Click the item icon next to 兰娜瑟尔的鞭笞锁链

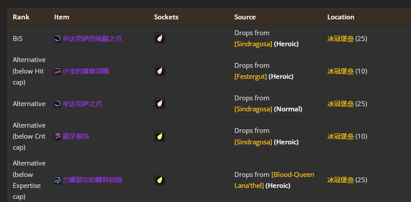coord(57,180)
